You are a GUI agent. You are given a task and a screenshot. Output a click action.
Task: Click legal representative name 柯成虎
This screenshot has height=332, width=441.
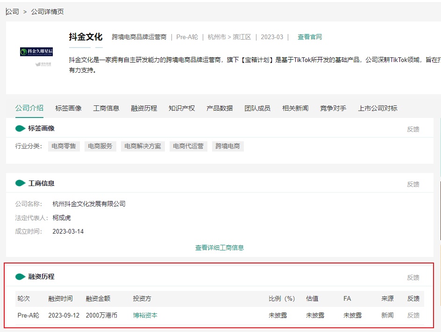point(62,218)
